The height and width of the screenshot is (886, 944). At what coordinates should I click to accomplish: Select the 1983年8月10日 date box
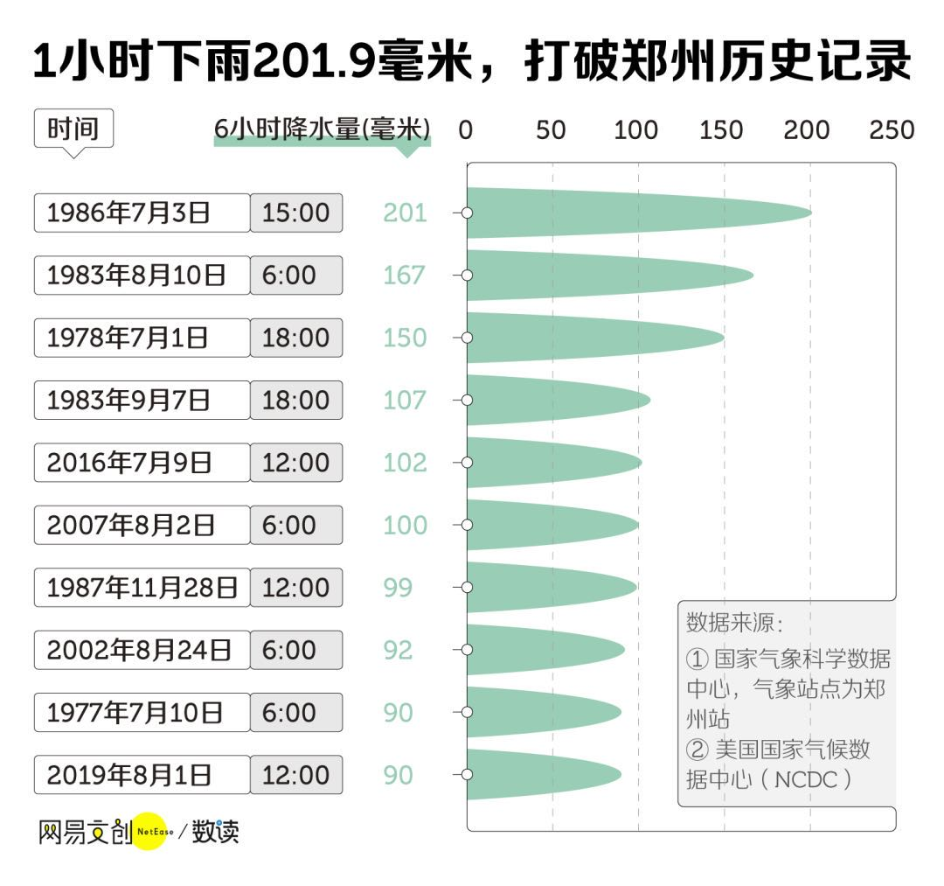(142, 276)
